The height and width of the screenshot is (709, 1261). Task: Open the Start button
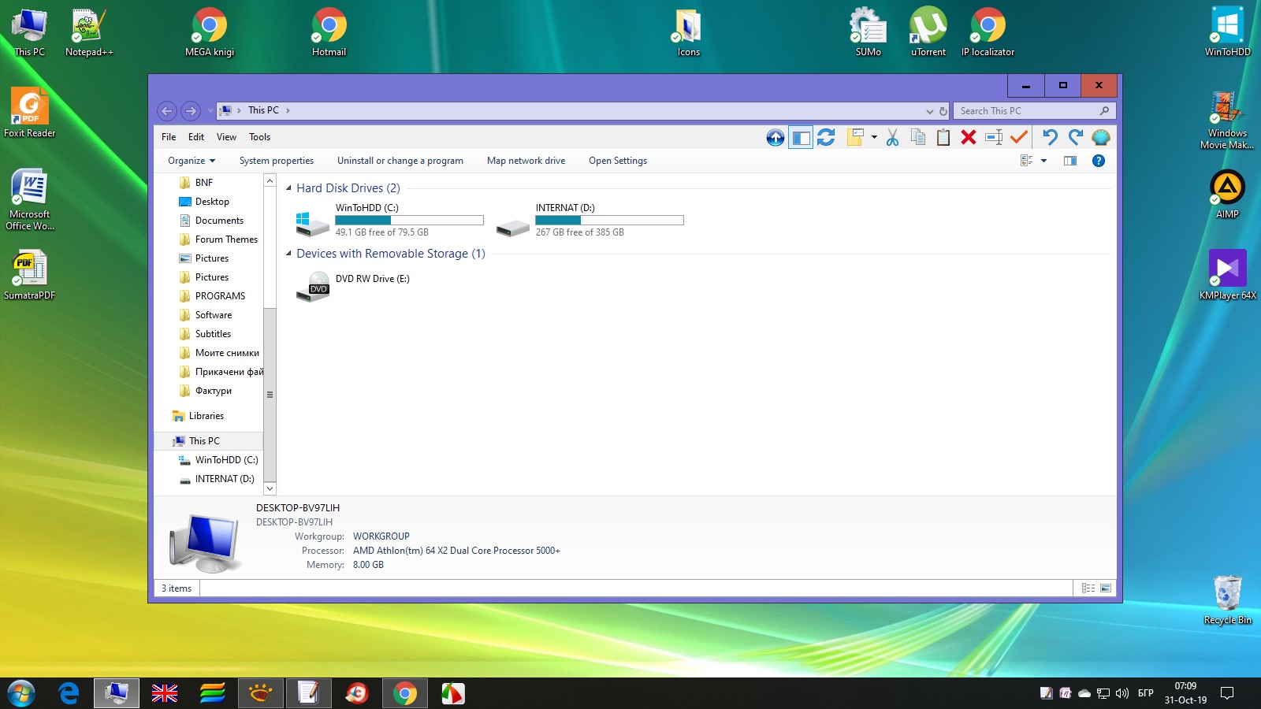pyautogui.click(x=21, y=693)
